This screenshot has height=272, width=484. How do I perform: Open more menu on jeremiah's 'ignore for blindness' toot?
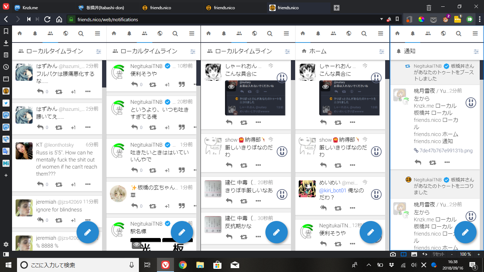[88, 220]
